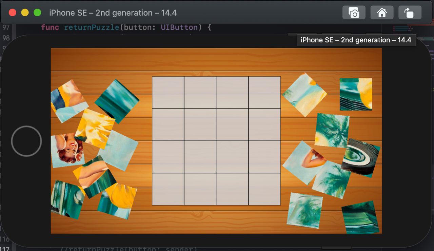Click the simulator window title text
Image resolution: width=434 pixels, height=251 pixels.
113,13
